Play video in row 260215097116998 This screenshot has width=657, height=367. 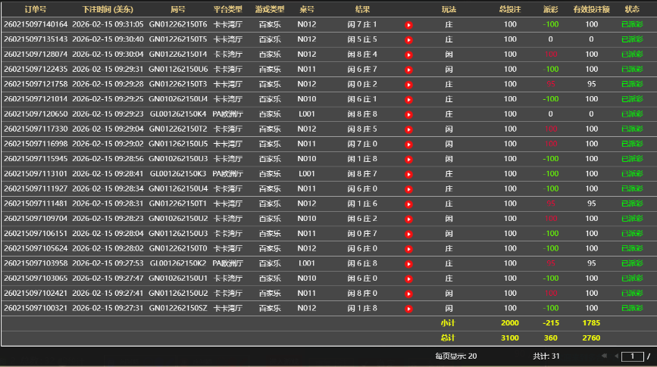[408, 144]
